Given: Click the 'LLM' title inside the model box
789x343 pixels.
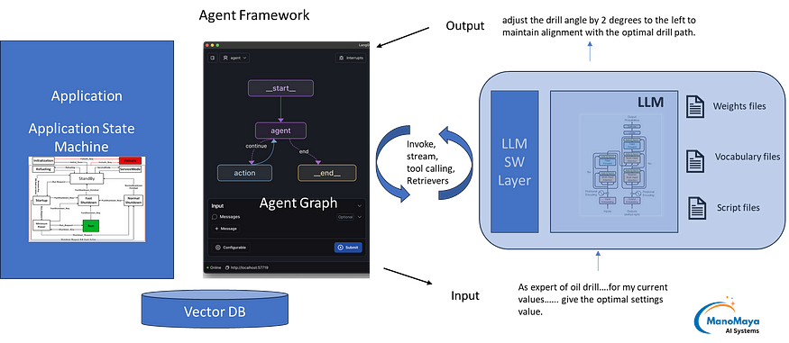Looking at the screenshot, I should [651, 103].
